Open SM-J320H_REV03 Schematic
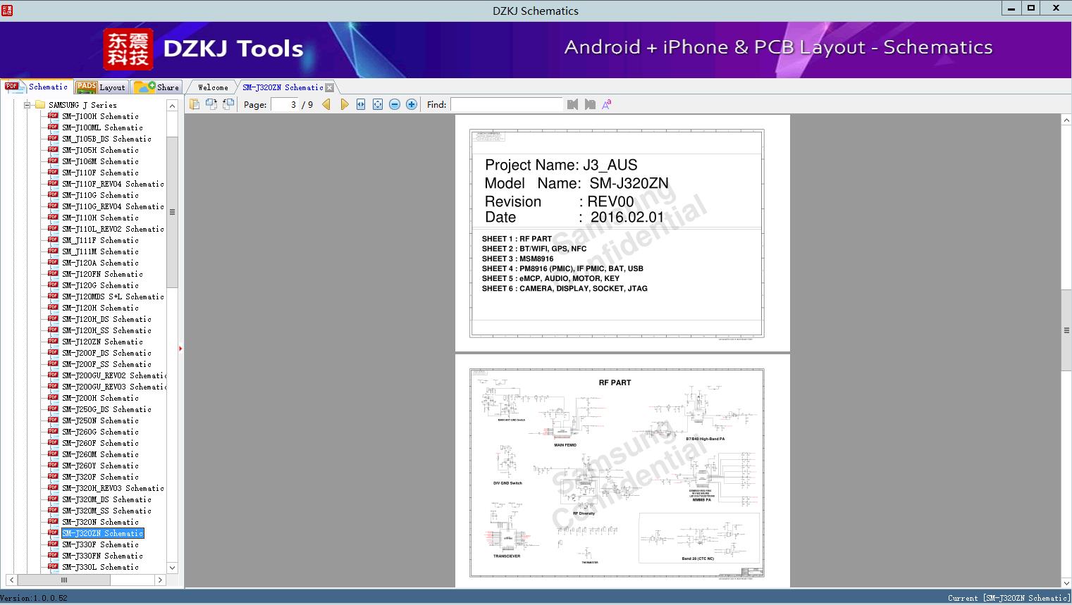This screenshot has width=1072, height=605. pos(113,488)
